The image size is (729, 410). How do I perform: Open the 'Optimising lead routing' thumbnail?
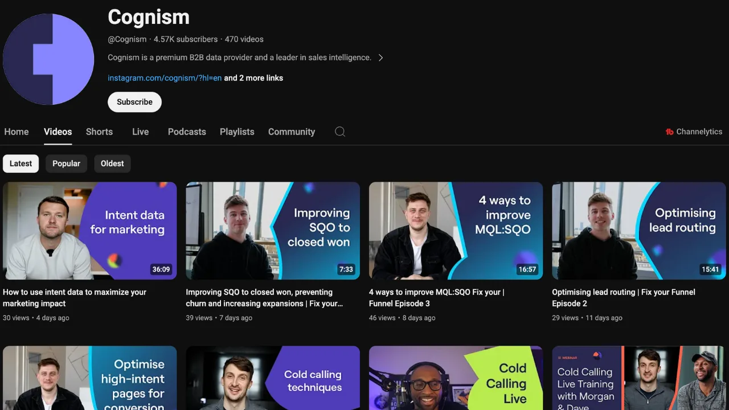pyautogui.click(x=639, y=231)
